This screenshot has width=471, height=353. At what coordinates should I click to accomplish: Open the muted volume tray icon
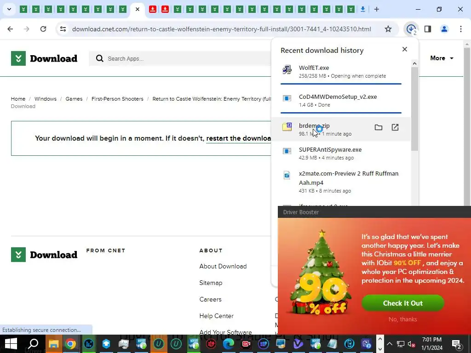pyautogui.click(x=412, y=344)
